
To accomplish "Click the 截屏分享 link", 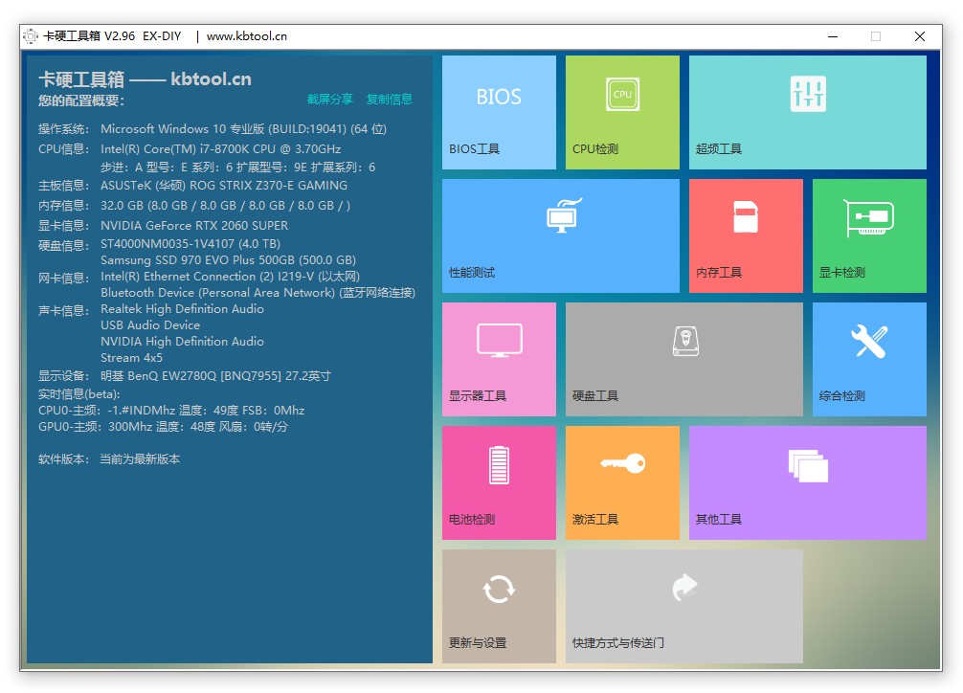I will pos(330,99).
